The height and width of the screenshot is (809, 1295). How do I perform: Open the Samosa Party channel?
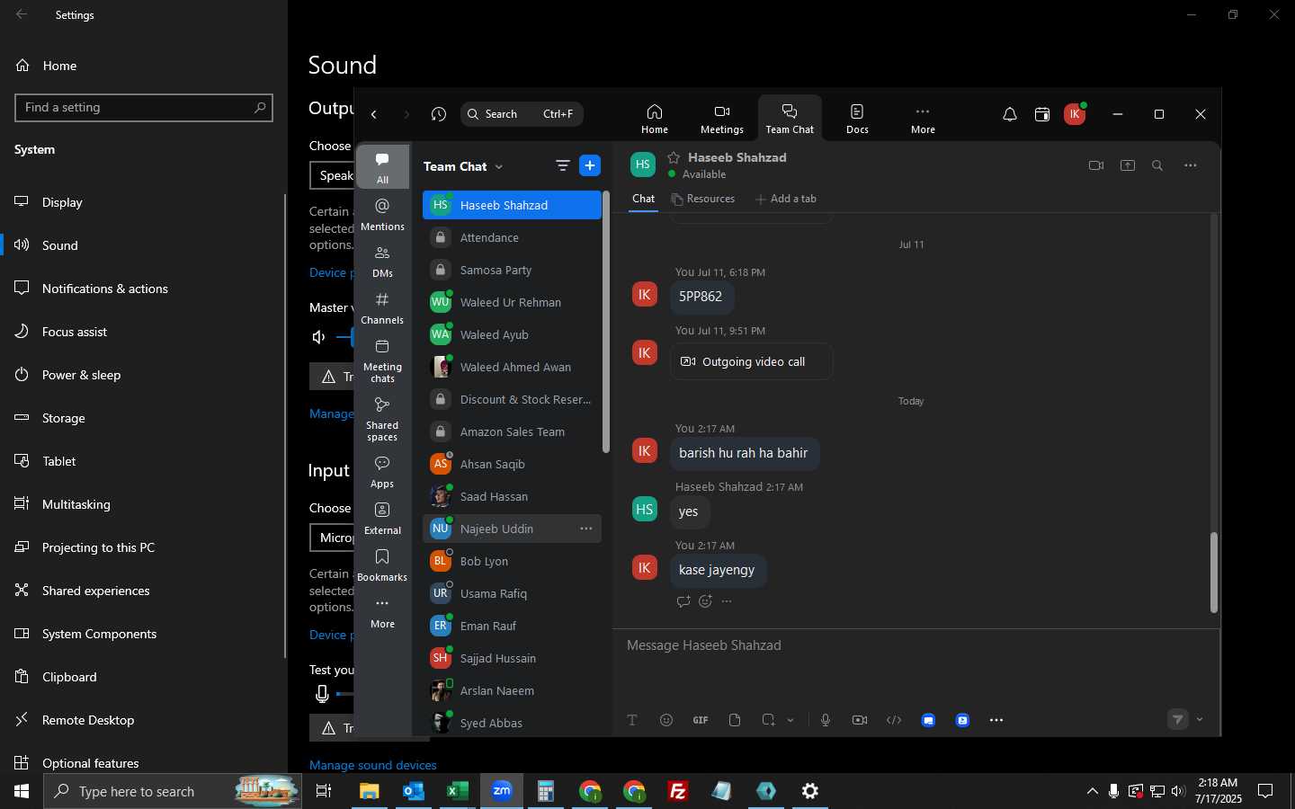(512, 270)
